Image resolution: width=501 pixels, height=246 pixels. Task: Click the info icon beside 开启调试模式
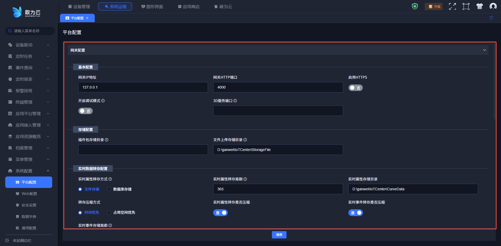pyautogui.click(x=103, y=101)
